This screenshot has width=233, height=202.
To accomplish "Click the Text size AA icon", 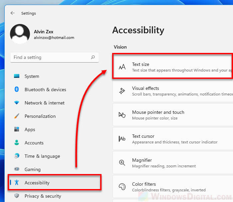I will pyautogui.click(x=122, y=67).
